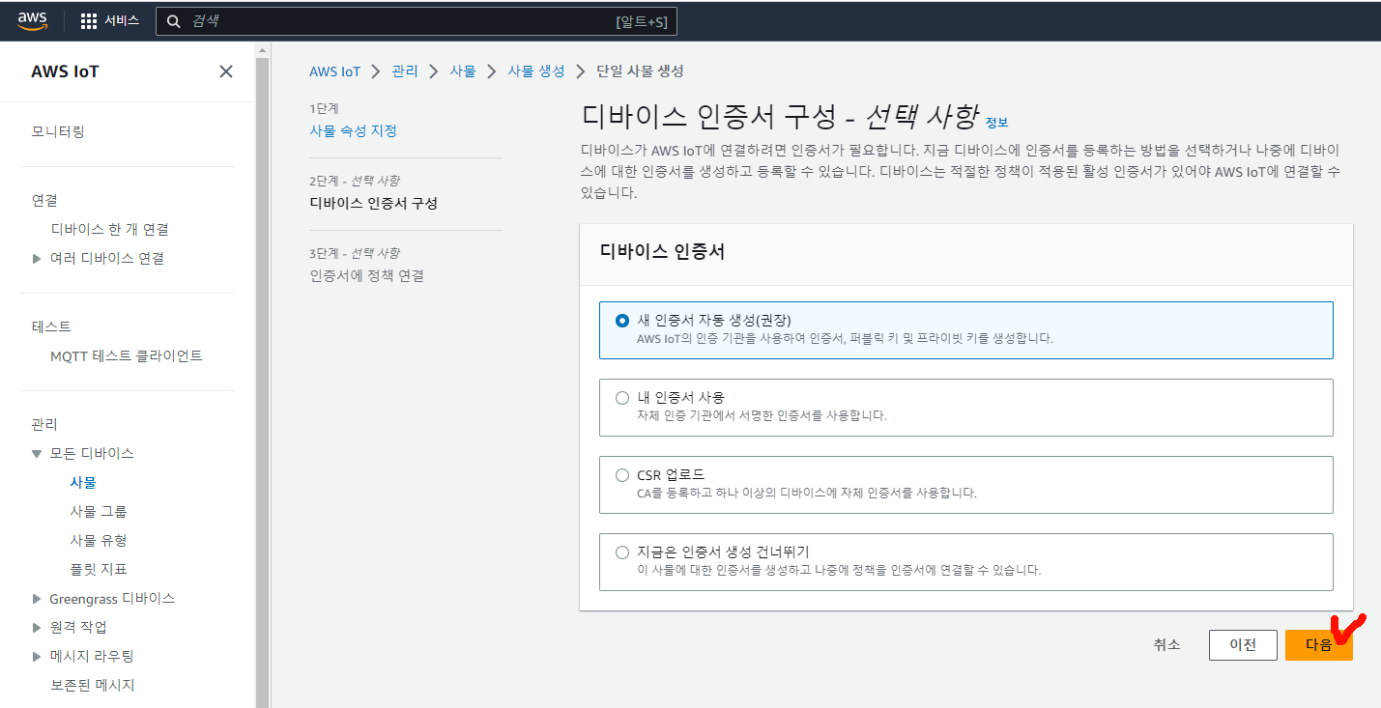
Task: Select 지금은 인증서 생성 건너뛰기 option
Action: coord(622,552)
